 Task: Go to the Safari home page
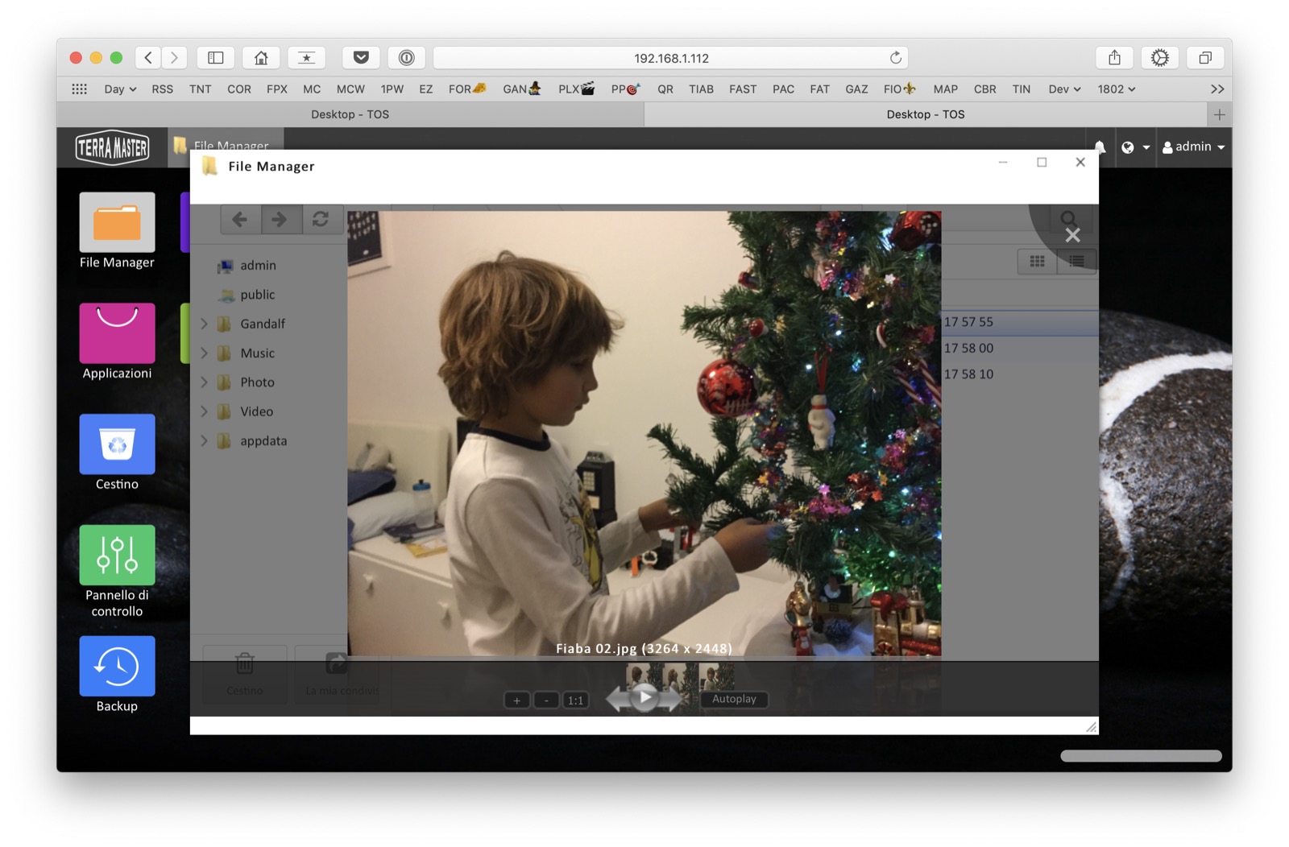tap(261, 57)
